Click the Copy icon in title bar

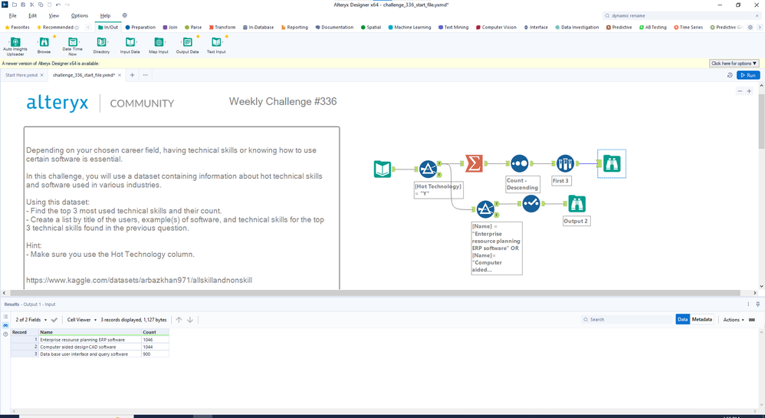(41, 5)
